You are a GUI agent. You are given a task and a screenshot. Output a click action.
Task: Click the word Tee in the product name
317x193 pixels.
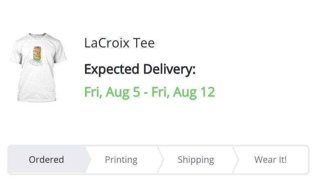pos(144,43)
